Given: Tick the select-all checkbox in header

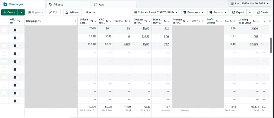Looking at the screenshot, I should (4, 21).
